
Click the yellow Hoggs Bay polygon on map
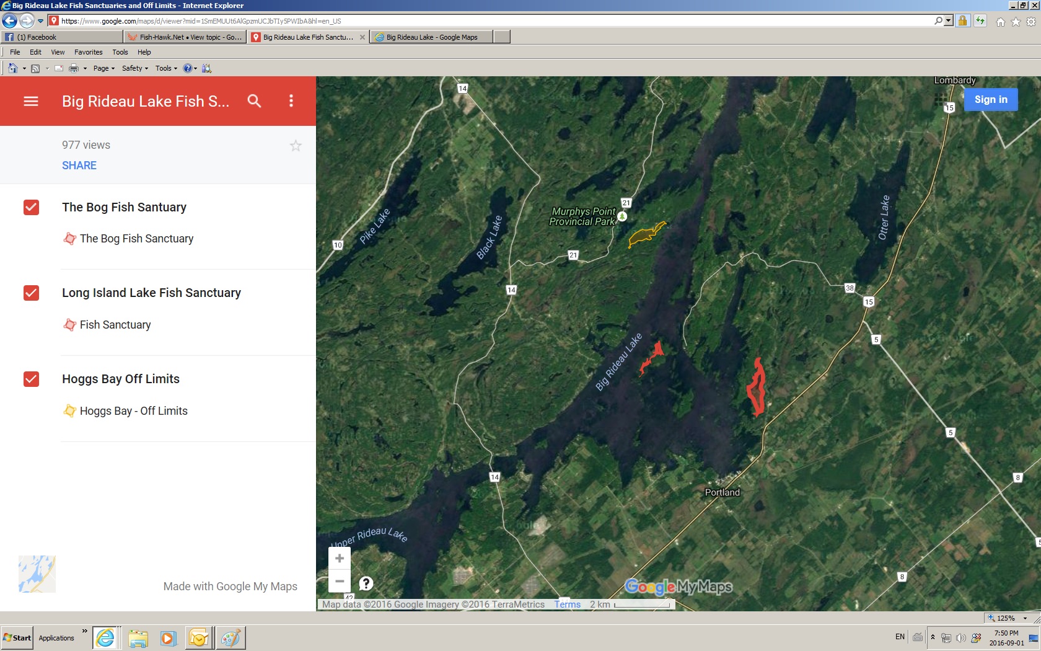(x=644, y=236)
